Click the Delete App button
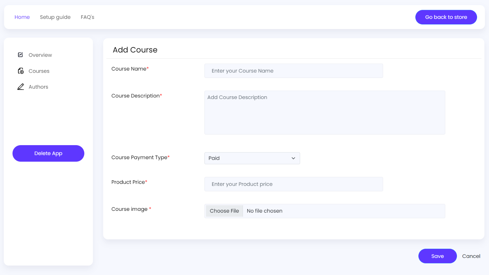Viewport: 489px width, 275px height. pyautogui.click(x=48, y=153)
